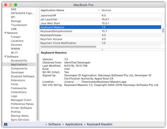Screen dimensions: 167x129
Task: Click the Last Modified date value
Action: click(76, 66)
